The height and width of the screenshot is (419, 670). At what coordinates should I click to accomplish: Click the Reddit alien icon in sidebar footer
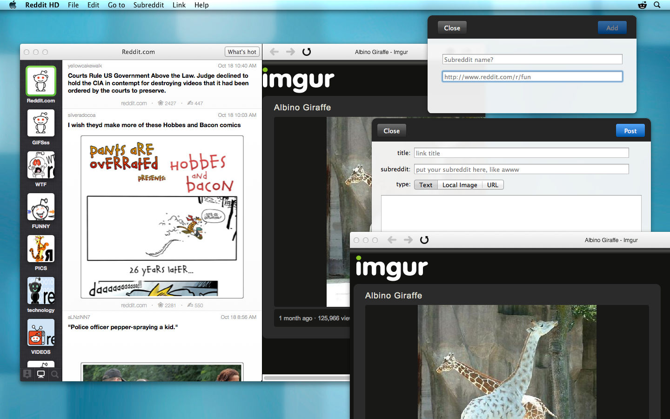tap(41, 374)
